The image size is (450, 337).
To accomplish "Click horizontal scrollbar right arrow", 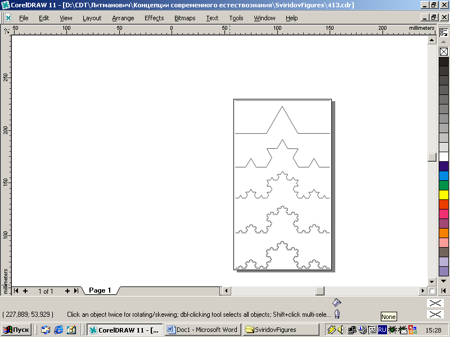I will [422, 291].
